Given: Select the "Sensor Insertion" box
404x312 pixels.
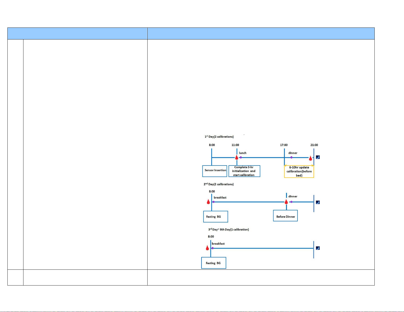Looking at the screenshot, I should [215, 171].
